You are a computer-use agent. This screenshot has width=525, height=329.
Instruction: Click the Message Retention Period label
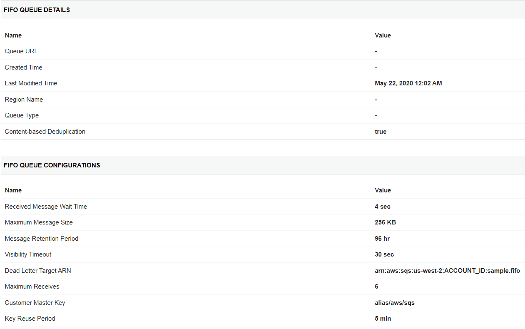click(x=42, y=239)
